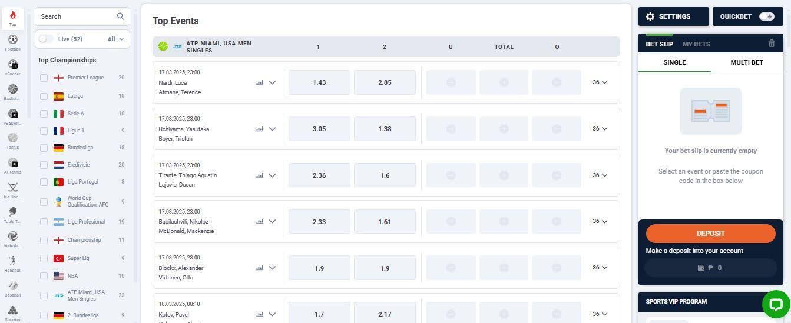Toggle the Live (52) events switch
The height and width of the screenshot is (323, 791).
tap(46, 39)
